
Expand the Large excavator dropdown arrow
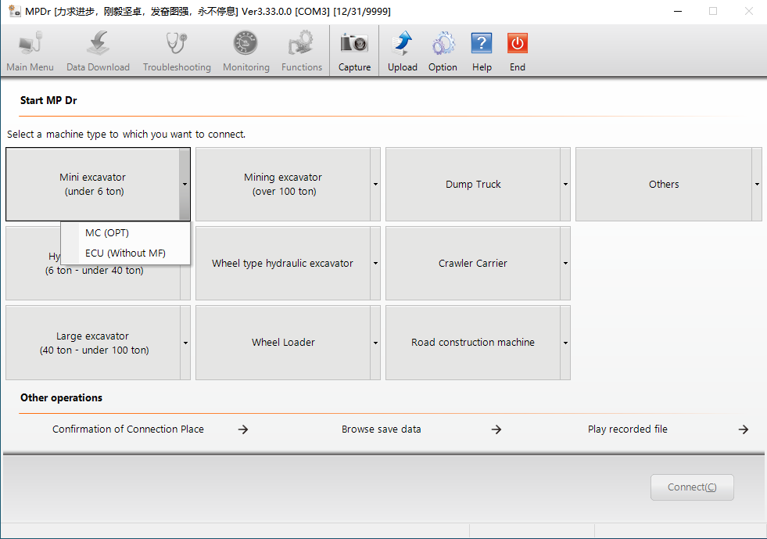[185, 343]
